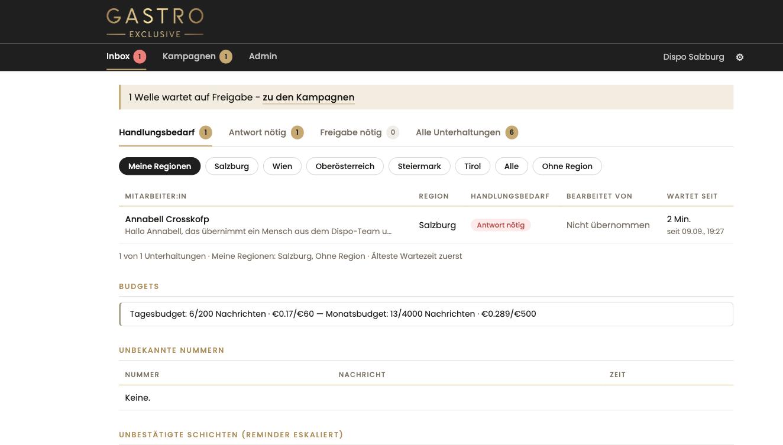Click the 'Budgets' section heading

139,287
